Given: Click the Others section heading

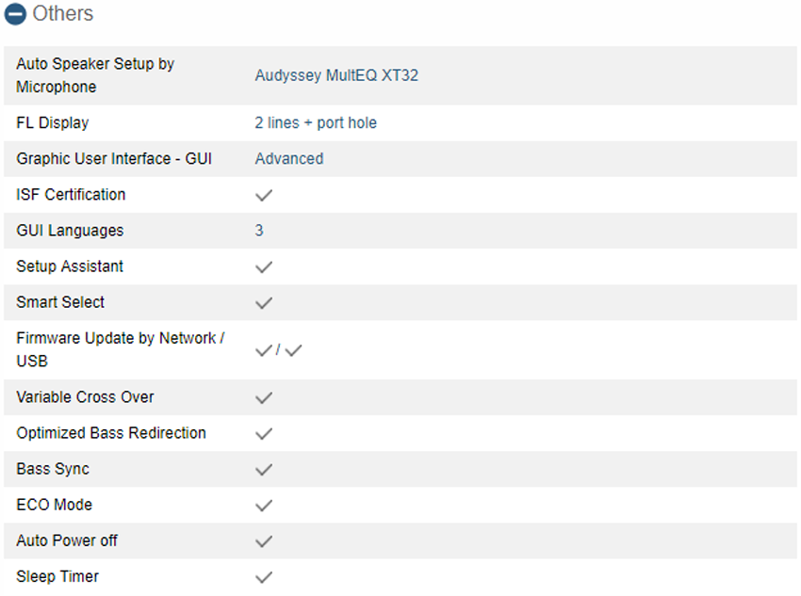Looking at the screenshot, I should coord(63,14).
